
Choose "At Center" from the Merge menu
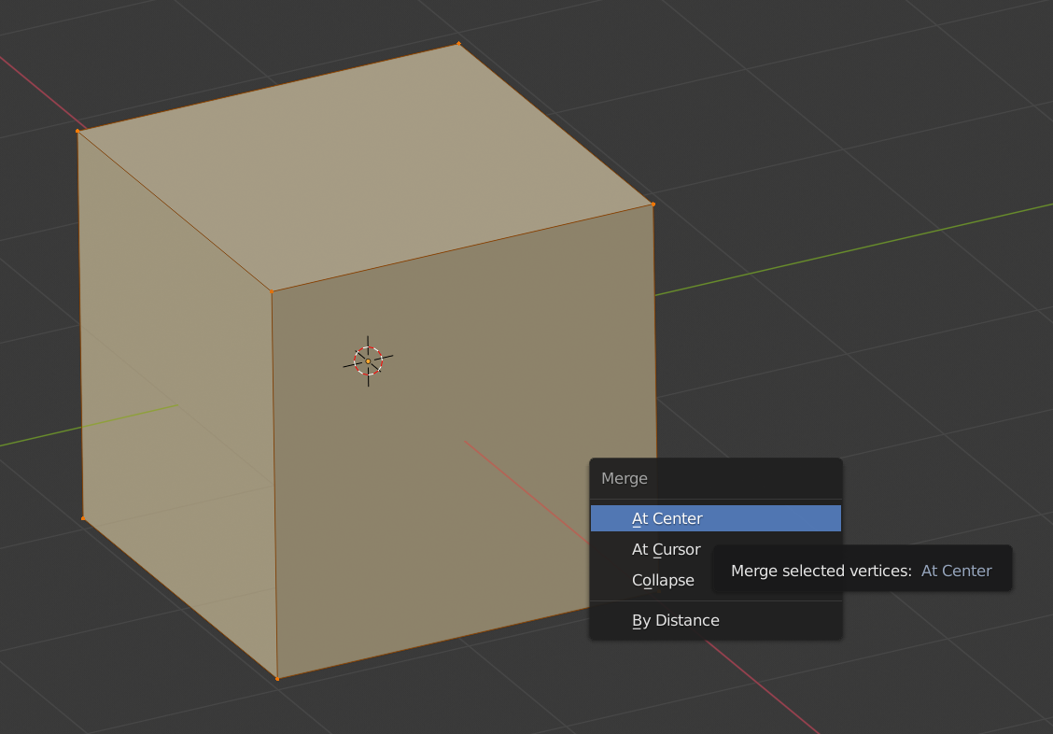click(667, 518)
